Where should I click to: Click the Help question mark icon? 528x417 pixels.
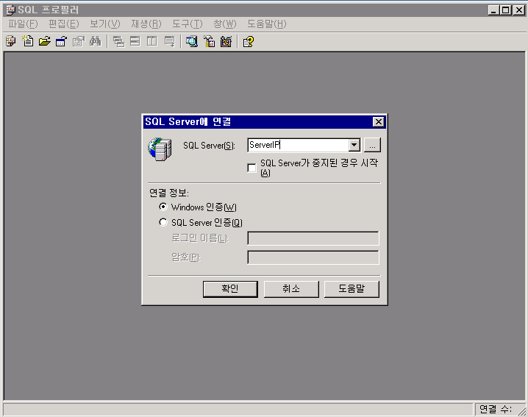248,41
